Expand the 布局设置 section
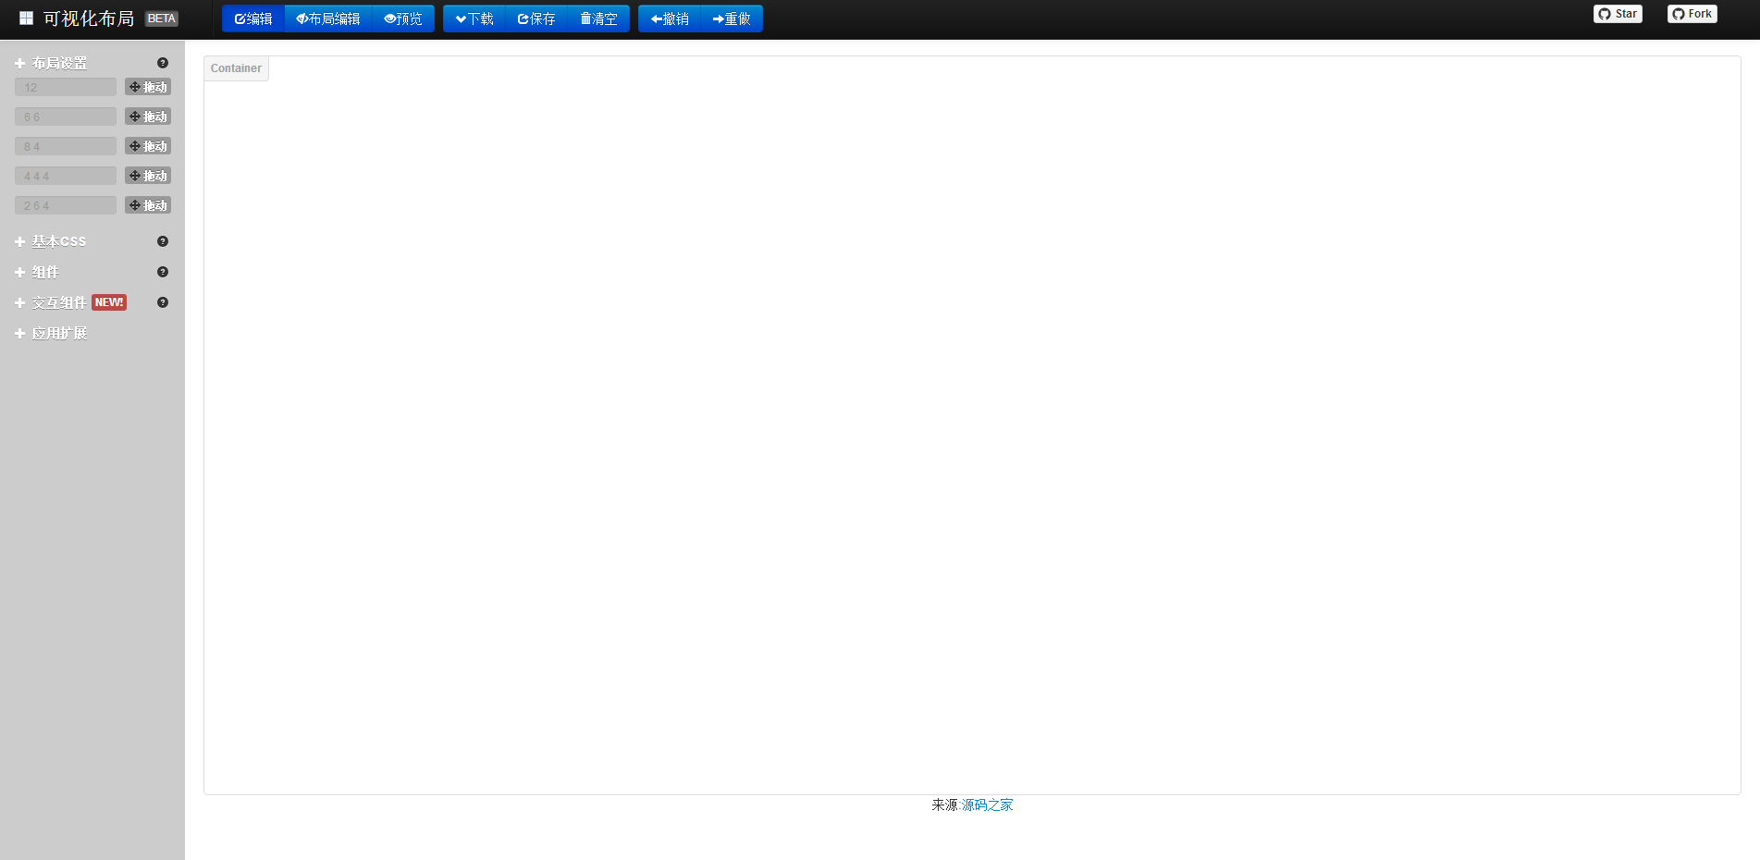Screen dimensions: 1760x860 coord(52,63)
